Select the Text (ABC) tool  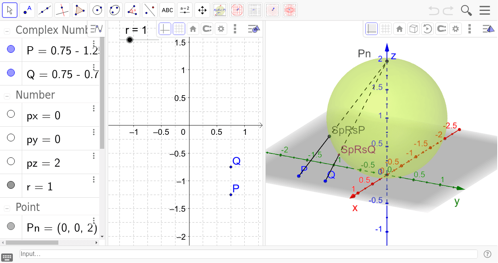pyautogui.click(x=167, y=10)
